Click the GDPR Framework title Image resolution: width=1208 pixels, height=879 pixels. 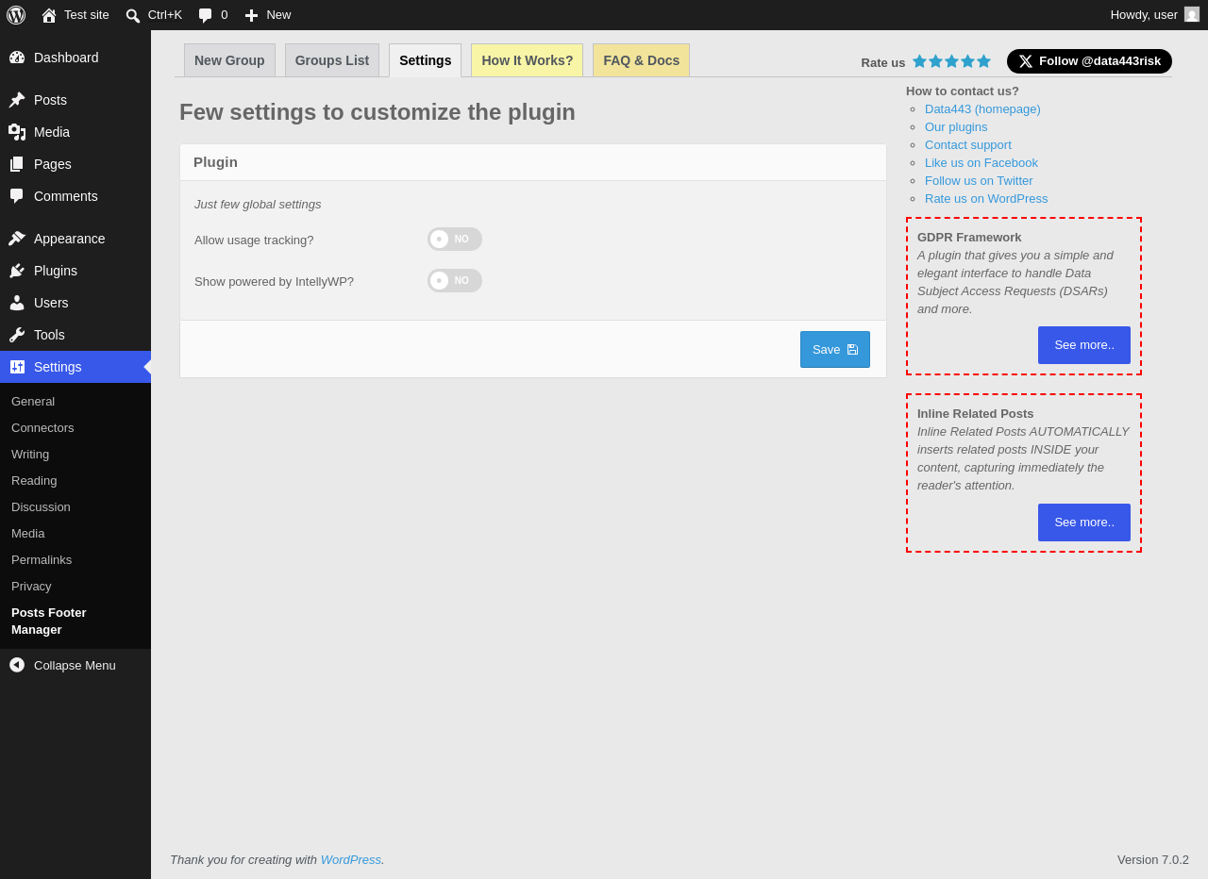[969, 238]
